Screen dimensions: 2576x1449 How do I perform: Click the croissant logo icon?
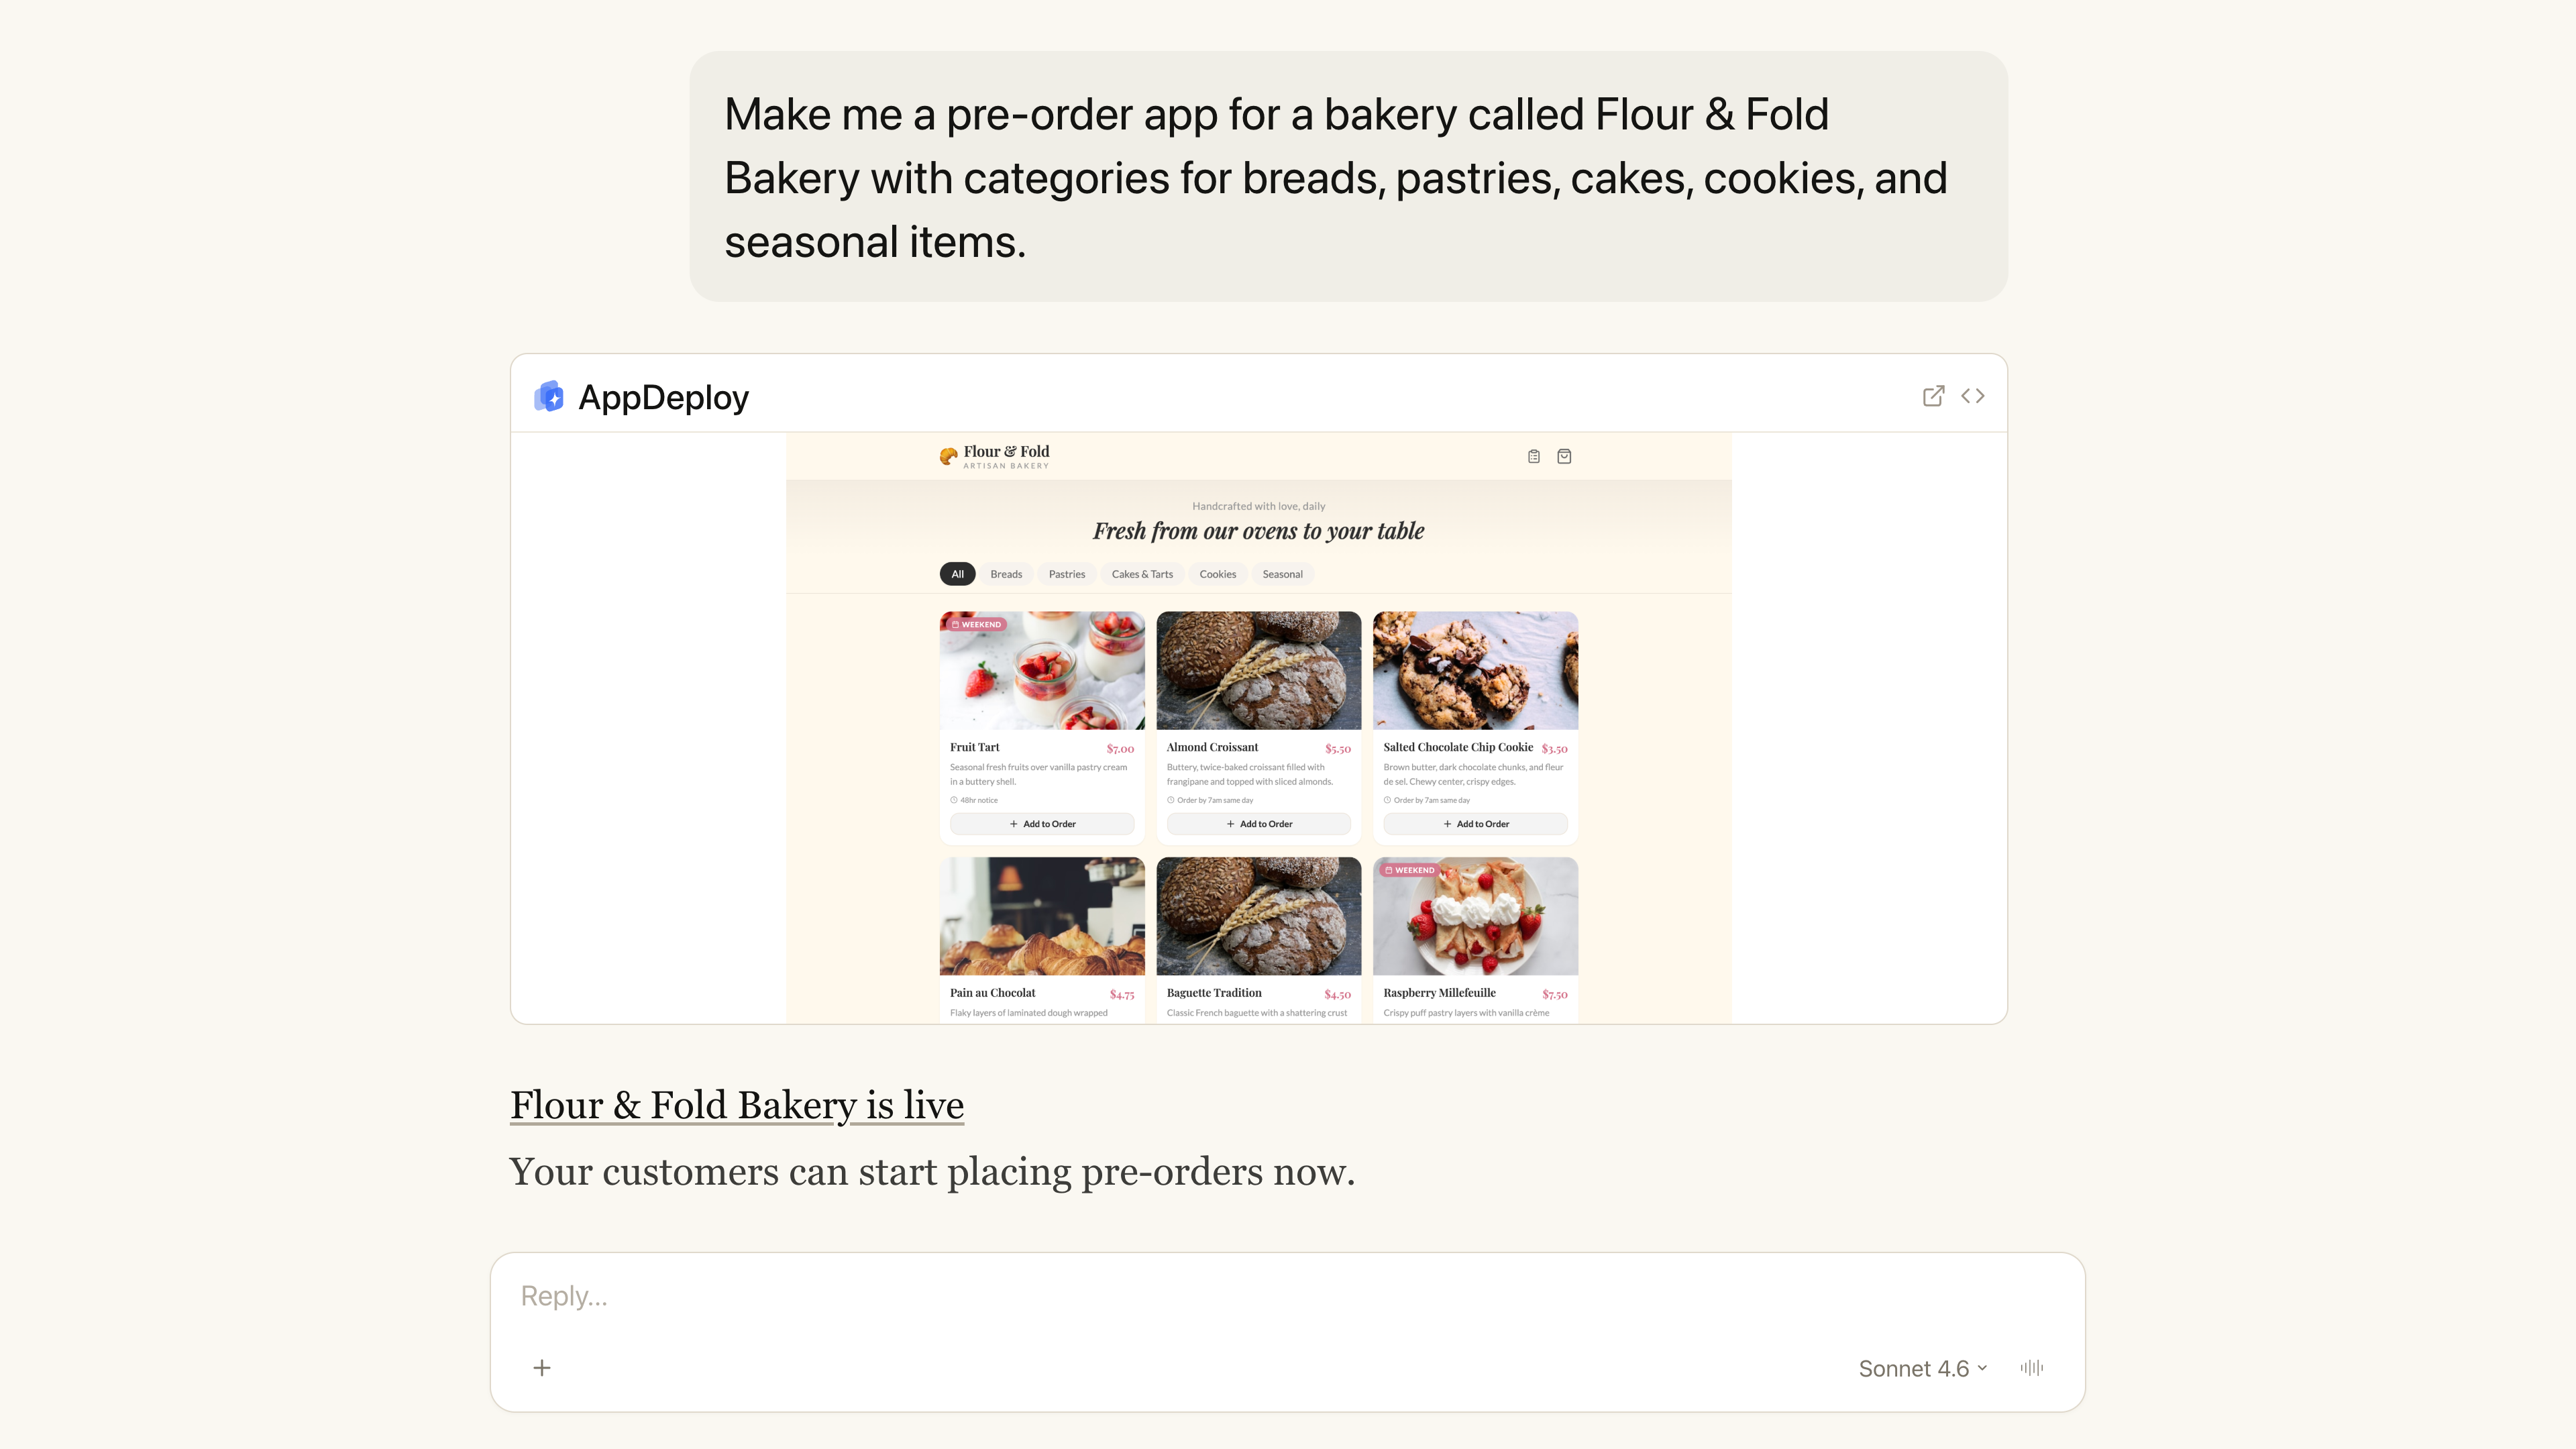point(948,457)
